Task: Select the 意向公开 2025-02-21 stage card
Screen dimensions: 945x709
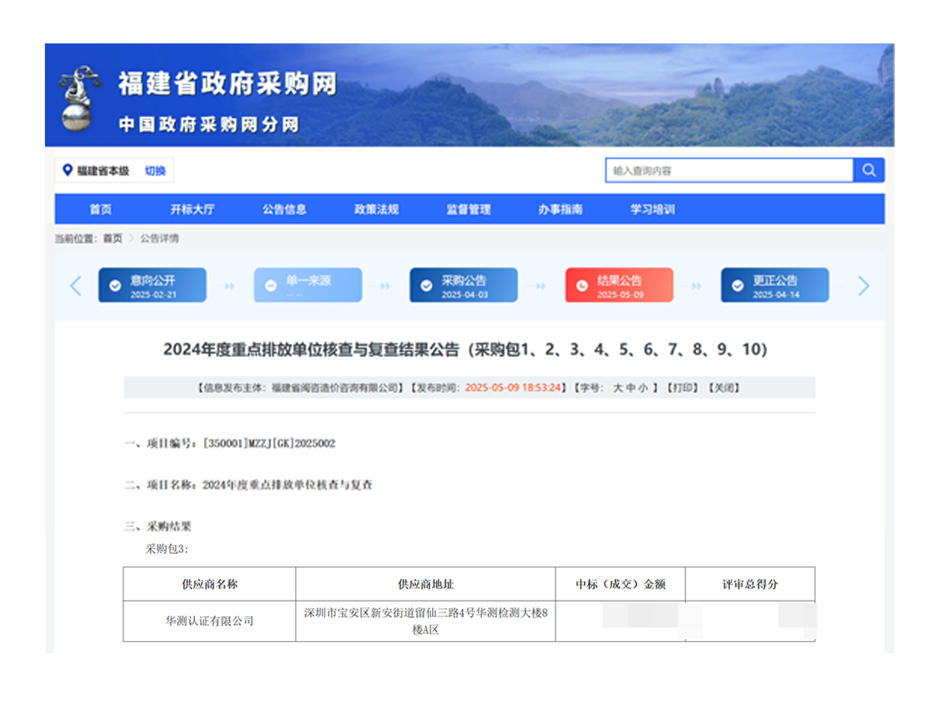Action: click(x=152, y=285)
